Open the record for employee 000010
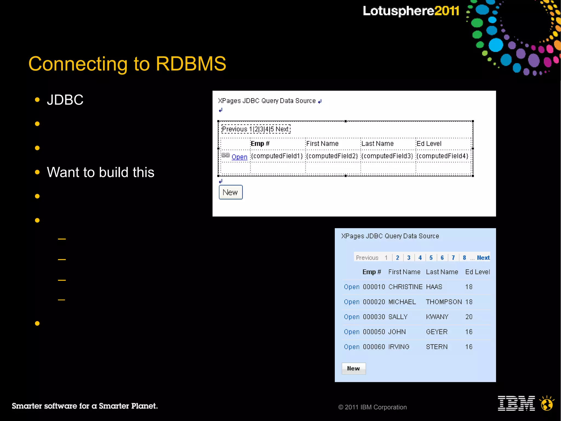Image resolution: width=561 pixels, height=421 pixels. (x=351, y=287)
